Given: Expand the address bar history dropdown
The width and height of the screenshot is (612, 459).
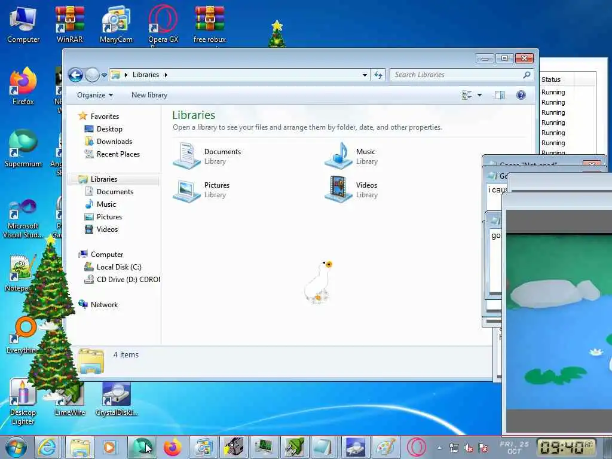Looking at the screenshot, I should pos(365,75).
